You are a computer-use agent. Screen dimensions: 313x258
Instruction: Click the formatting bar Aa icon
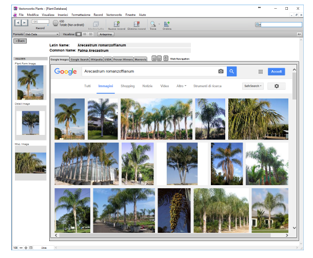tap(299, 34)
